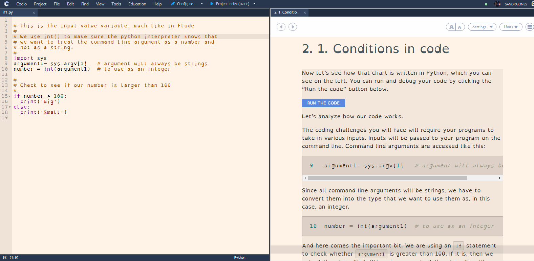Click the Python language indicator in status bar
The width and height of the screenshot is (534, 261).
pos(240,258)
